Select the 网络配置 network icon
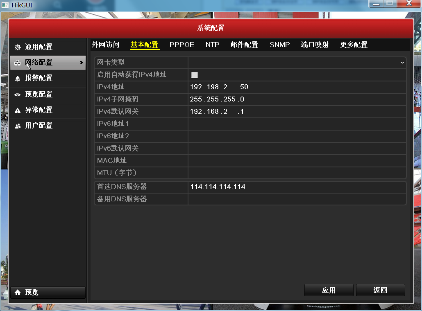422x311 pixels. [x=18, y=63]
